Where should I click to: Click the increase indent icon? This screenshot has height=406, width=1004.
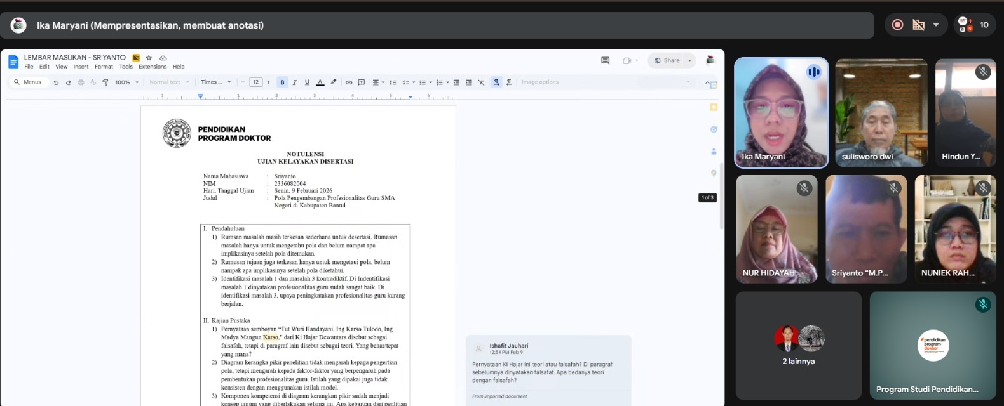pos(469,82)
